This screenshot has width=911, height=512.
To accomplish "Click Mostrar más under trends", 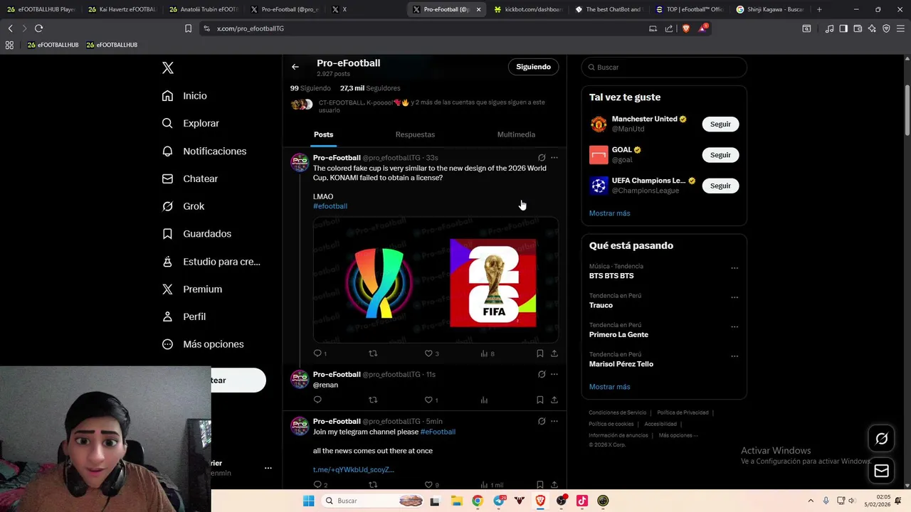I will [609, 387].
